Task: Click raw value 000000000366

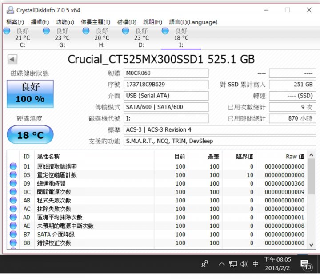Action: (284, 183)
